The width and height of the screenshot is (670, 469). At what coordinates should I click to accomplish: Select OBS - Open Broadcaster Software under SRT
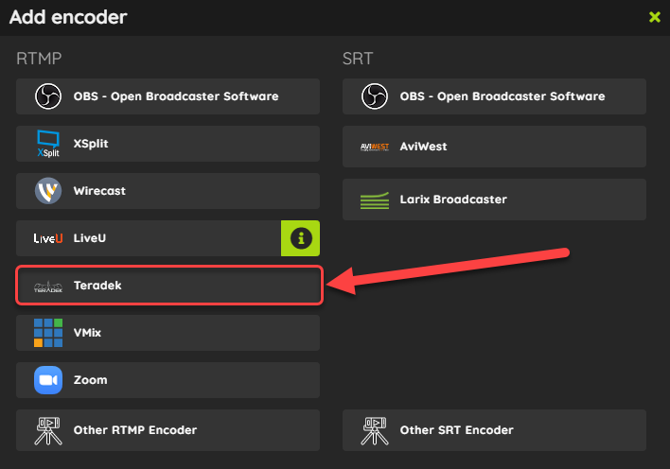click(x=494, y=96)
